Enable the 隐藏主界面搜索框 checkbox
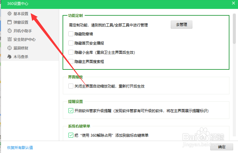This screenshot has height=153, width=238. pos(71,61)
